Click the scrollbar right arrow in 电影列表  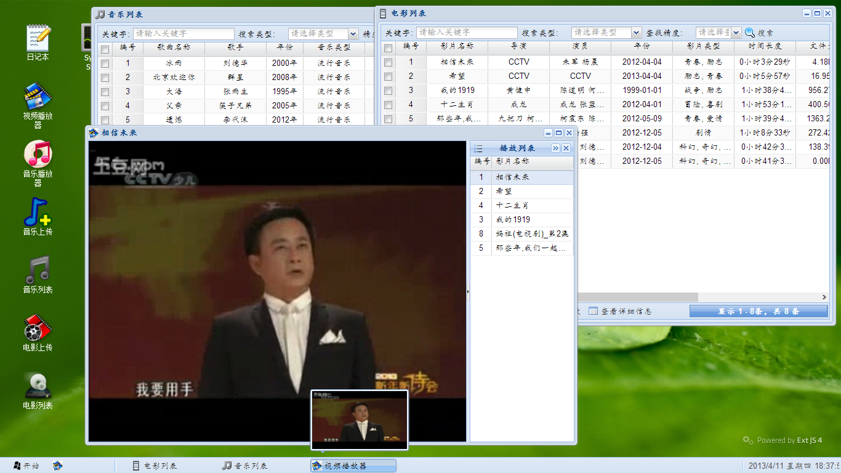823,297
